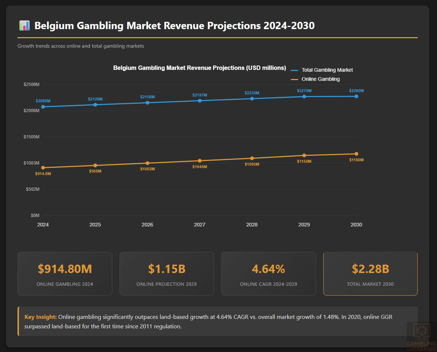
Task: Select the 2030 total market $2280M point
Action: click(x=356, y=96)
